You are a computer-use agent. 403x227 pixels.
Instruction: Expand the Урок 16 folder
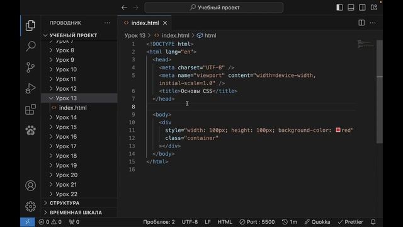79,137
